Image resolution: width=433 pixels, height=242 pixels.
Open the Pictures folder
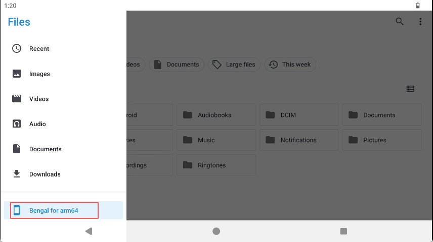click(381, 140)
